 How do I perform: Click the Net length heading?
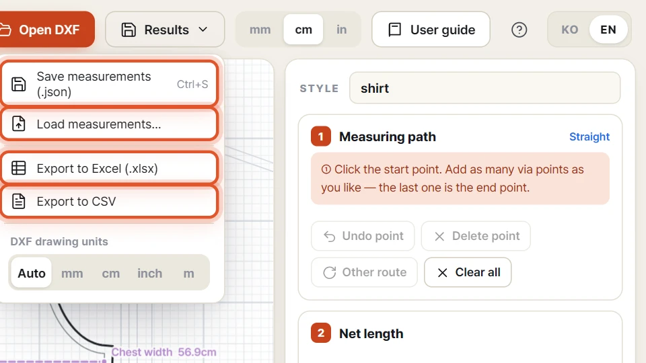coord(371,333)
